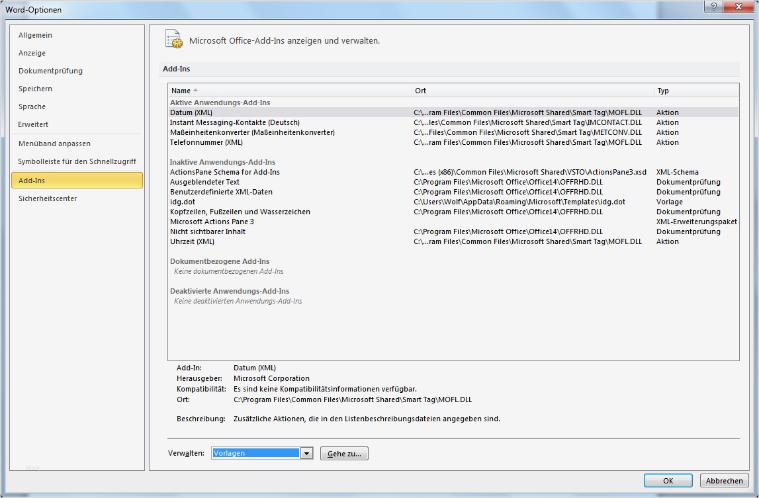This screenshot has height=498, width=759.
Task: Click the Gehe zu button
Action: pos(344,452)
